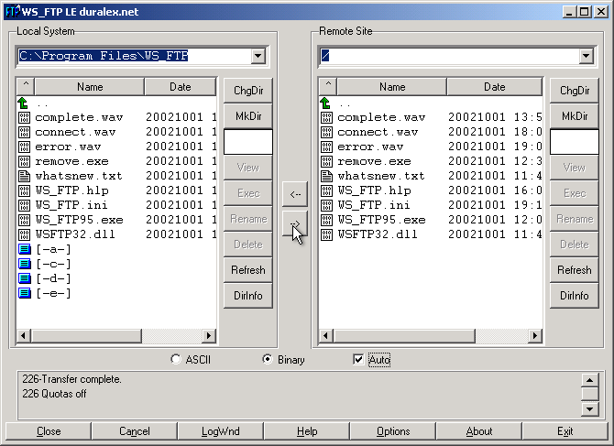The image size is (614, 446).
Task: Select the Binary transfer mode
Action: point(268,360)
